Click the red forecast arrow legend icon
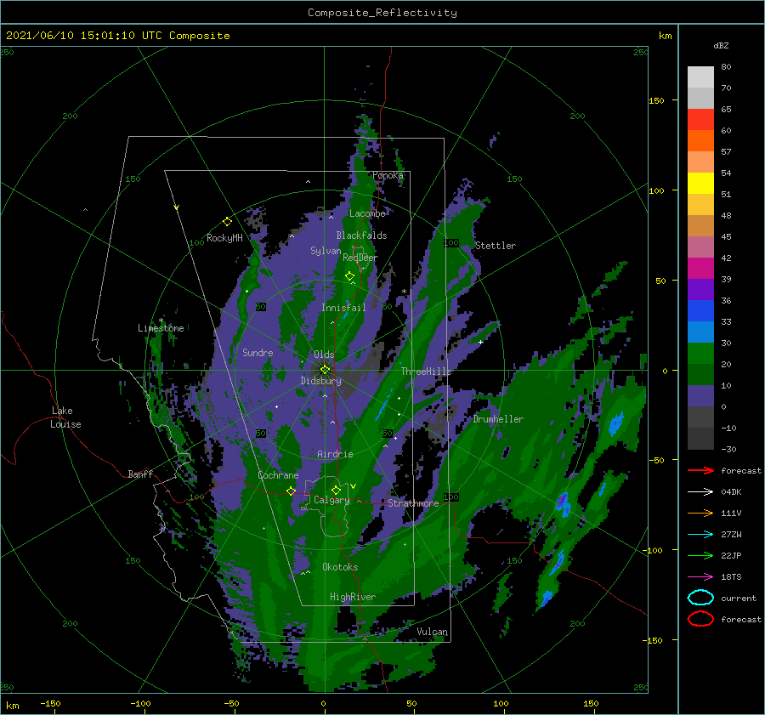Viewport: 765px width, 715px height. (x=700, y=470)
